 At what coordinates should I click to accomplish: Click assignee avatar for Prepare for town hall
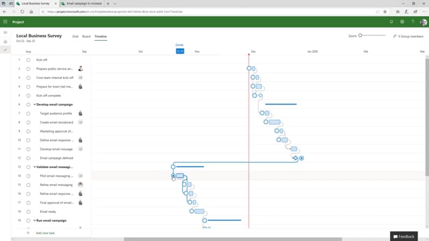pyautogui.click(x=80, y=86)
